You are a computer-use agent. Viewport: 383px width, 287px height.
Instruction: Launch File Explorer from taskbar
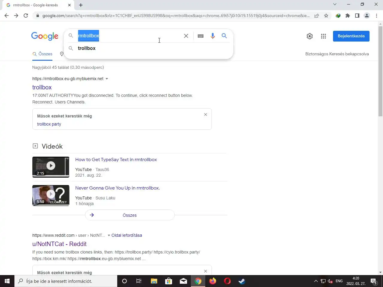click(x=154, y=281)
